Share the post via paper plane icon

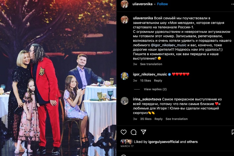click(x=144, y=132)
